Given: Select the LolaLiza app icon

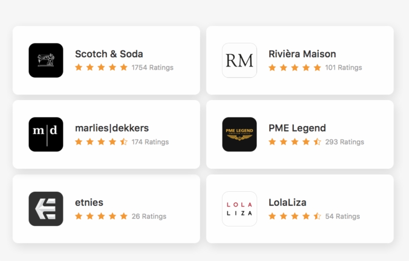Looking at the screenshot, I should click(x=239, y=209).
